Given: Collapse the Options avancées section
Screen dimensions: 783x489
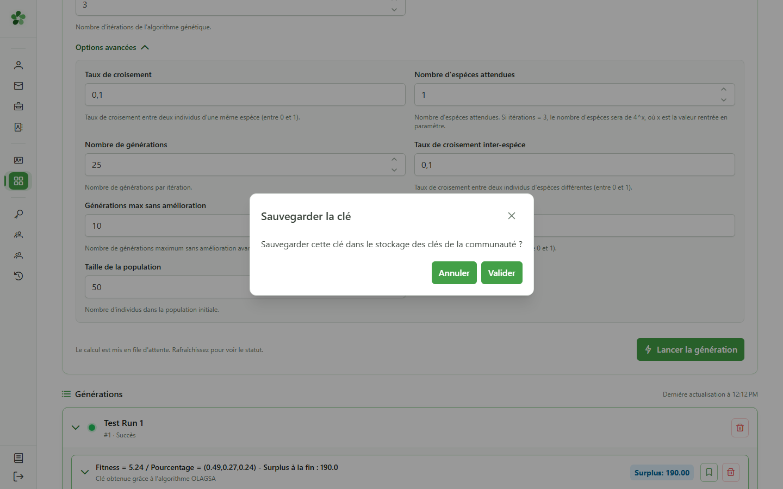Looking at the screenshot, I should pos(113,47).
